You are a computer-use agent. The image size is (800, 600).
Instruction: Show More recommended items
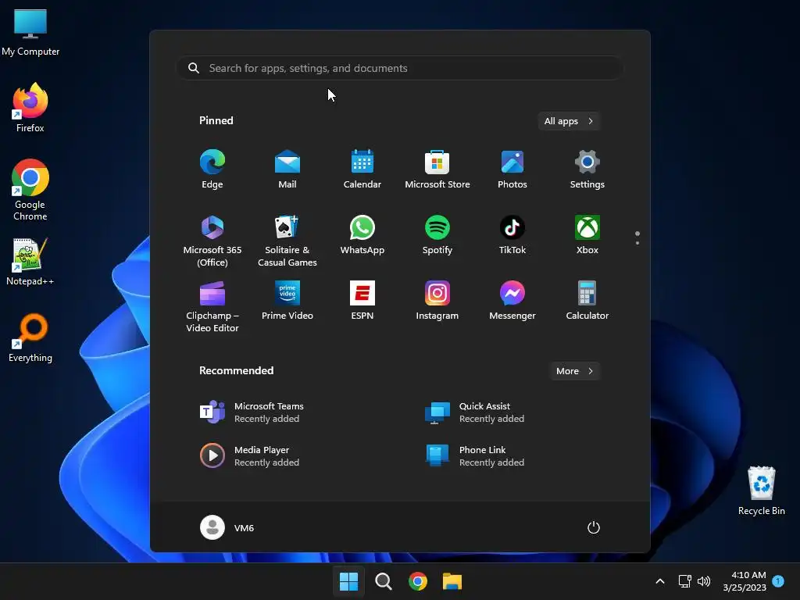point(574,371)
